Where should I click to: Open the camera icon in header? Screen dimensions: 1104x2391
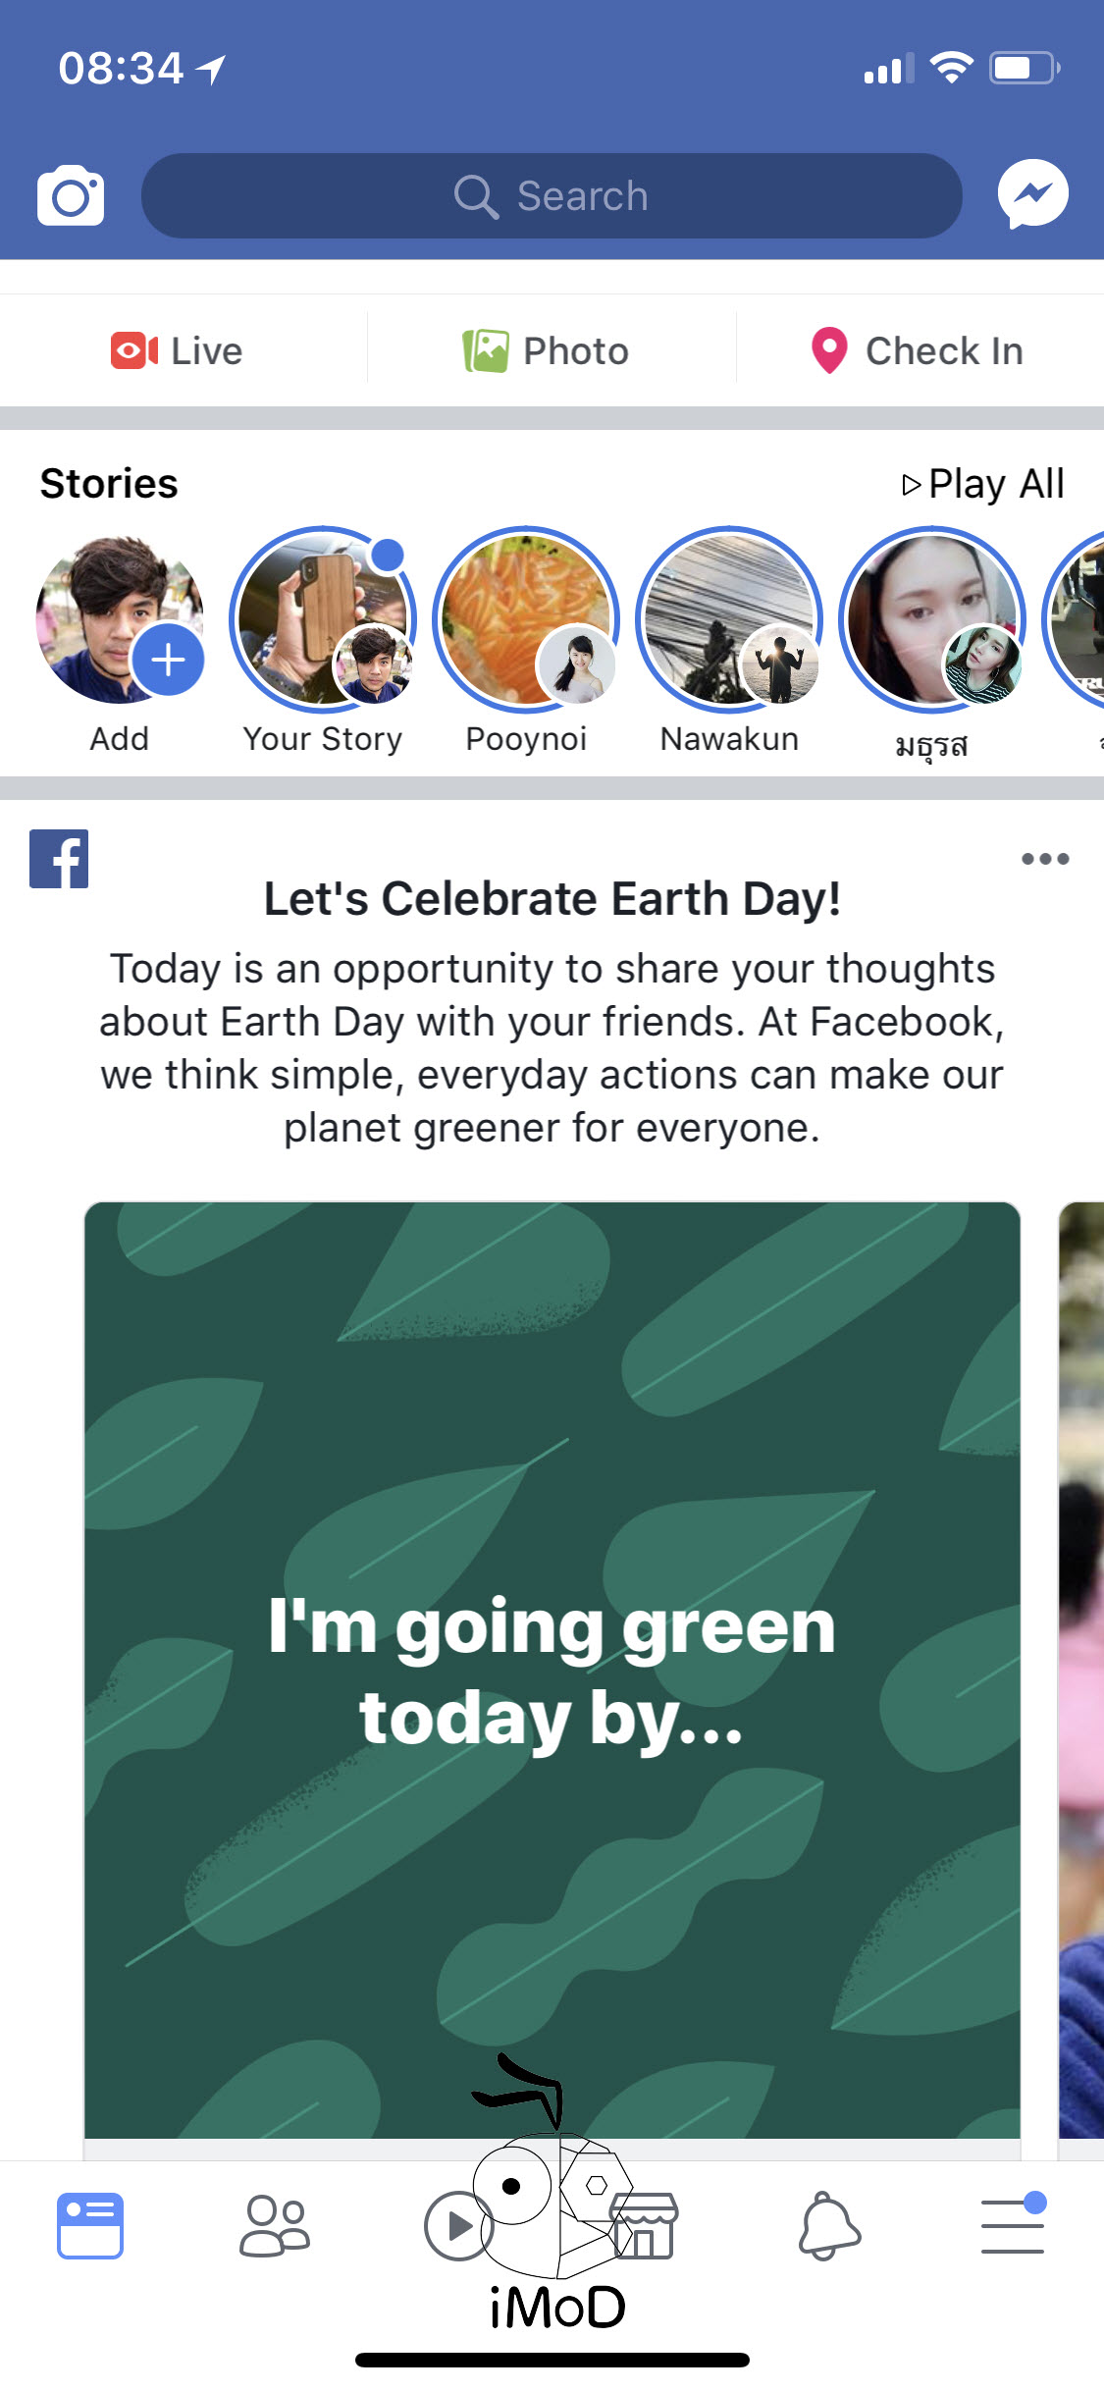click(x=71, y=196)
